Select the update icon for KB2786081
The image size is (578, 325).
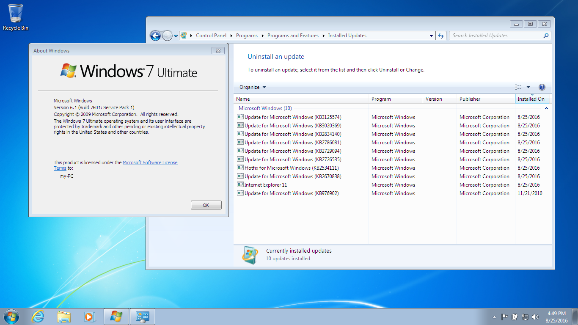coord(240,142)
